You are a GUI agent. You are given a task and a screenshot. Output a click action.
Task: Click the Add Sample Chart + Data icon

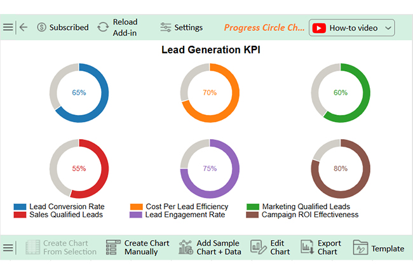click(x=186, y=248)
